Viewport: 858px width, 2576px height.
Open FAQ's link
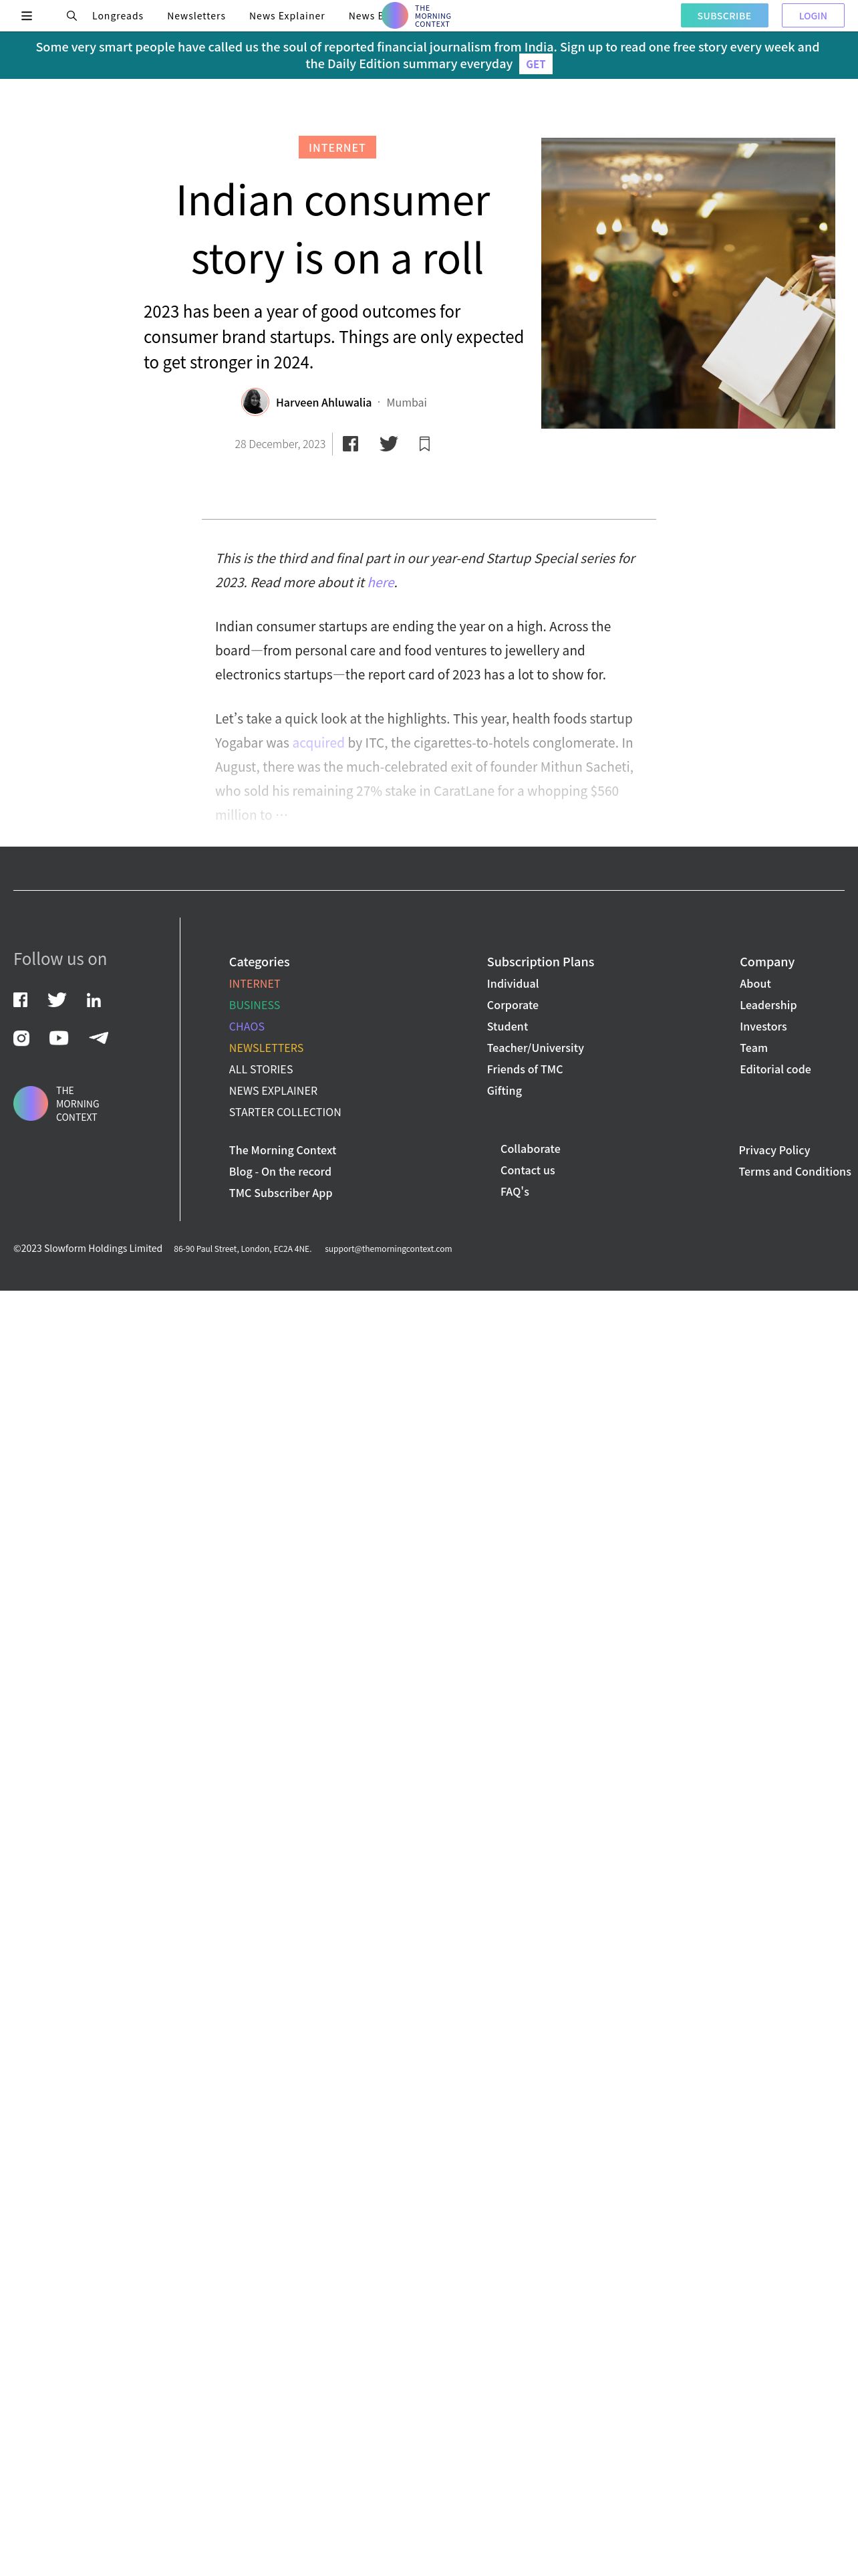click(x=515, y=1192)
